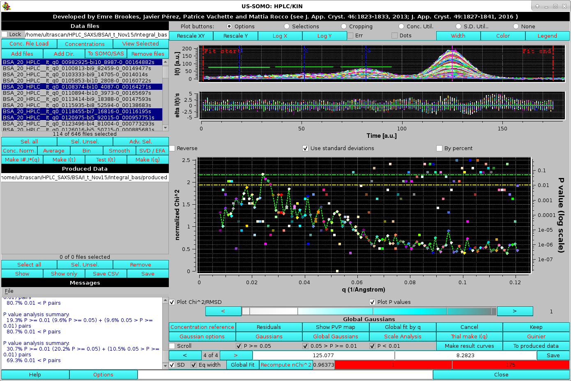Switch plot X axis with Log X

coord(280,36)
